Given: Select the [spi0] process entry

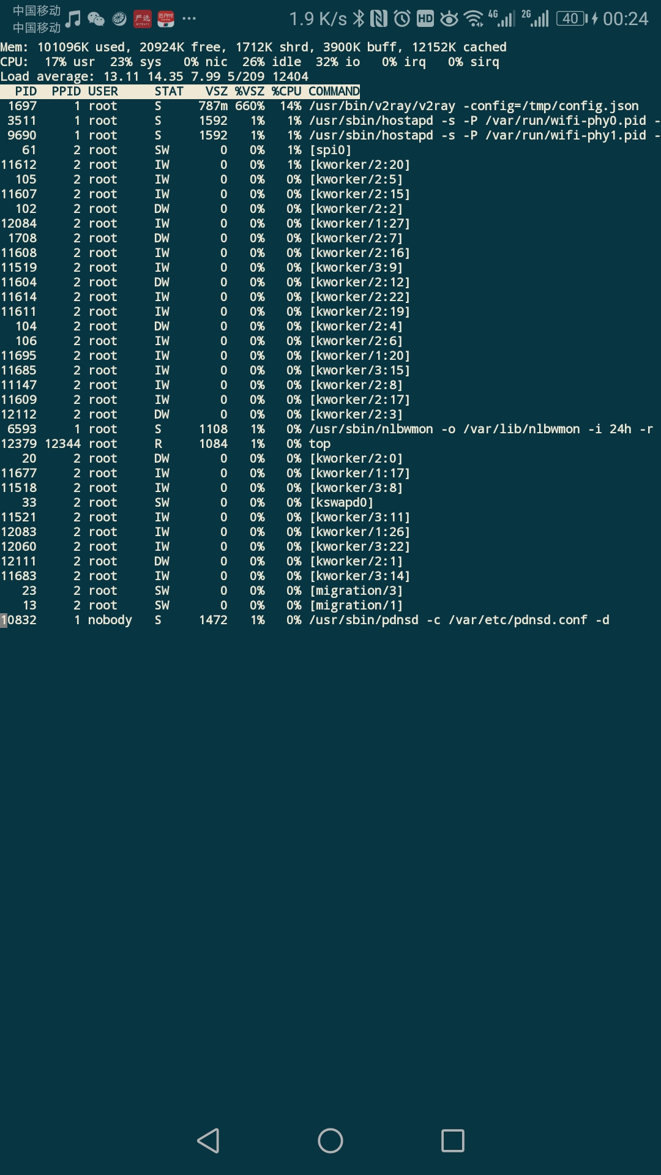Looking at the screenshot, I should tap(330, 150).
